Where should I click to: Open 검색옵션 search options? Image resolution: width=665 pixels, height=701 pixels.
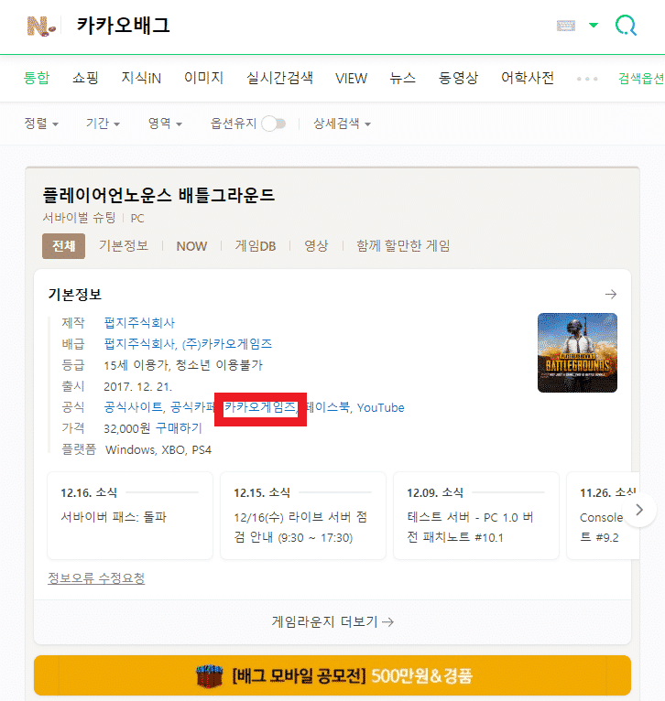[x=641, y=79]
